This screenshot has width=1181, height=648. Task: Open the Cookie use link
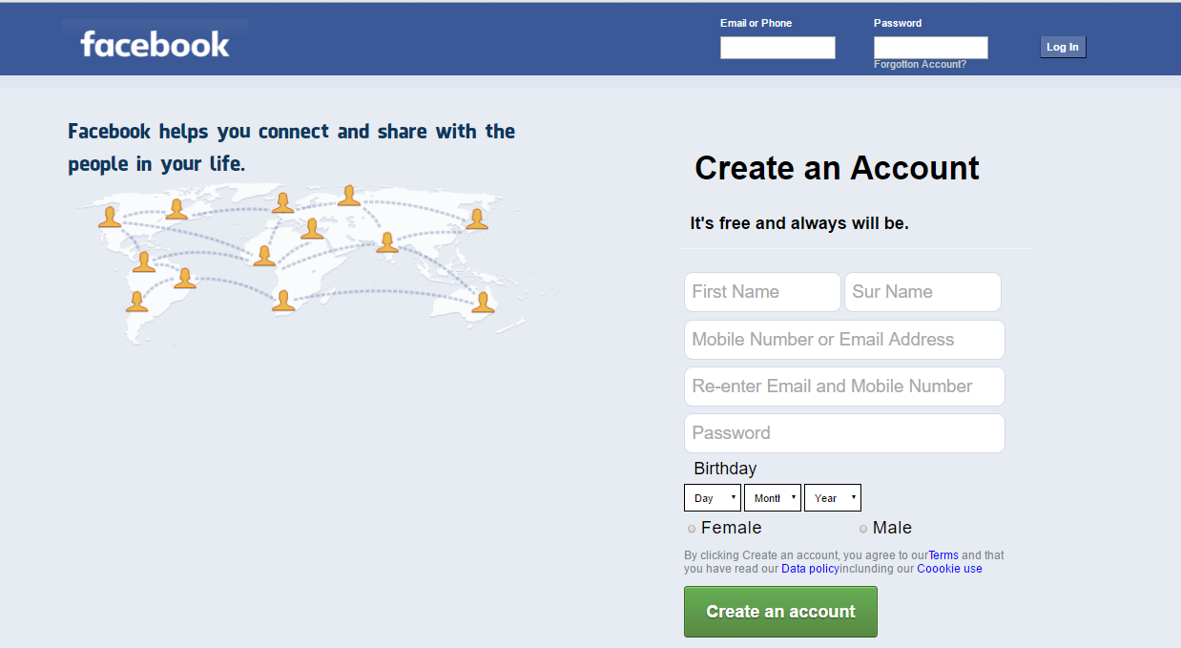coord(948,568)
